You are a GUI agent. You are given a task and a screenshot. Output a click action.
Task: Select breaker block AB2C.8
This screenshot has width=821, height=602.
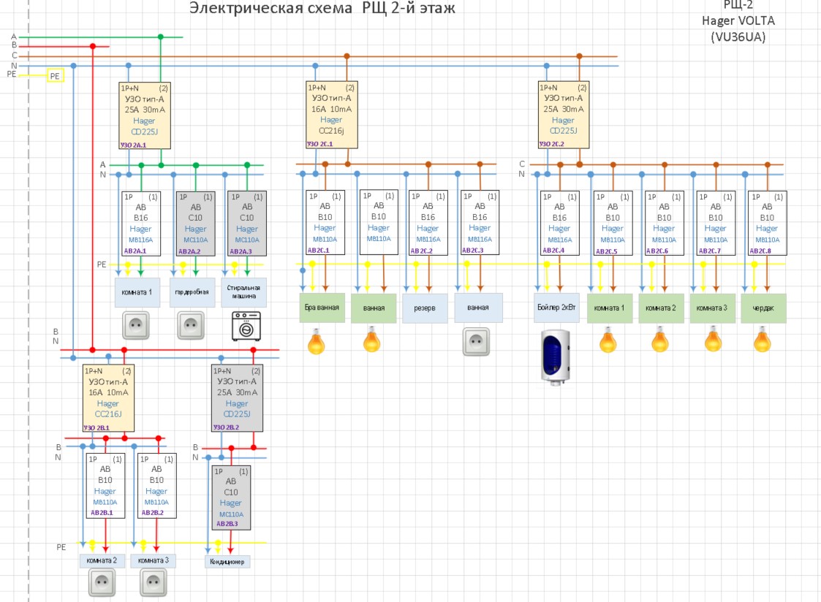click(768, 223)
